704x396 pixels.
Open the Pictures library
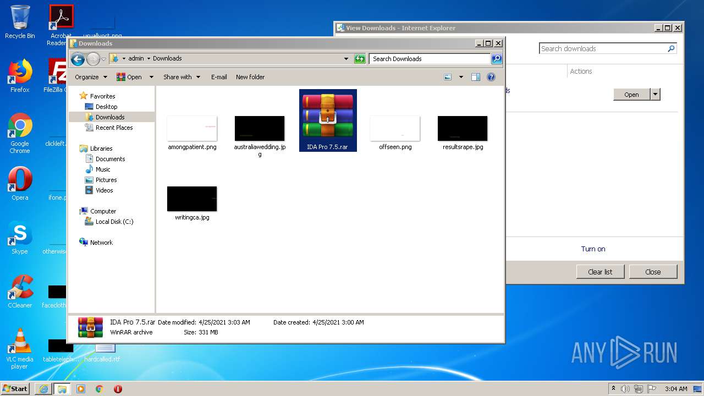pyautogui.click(x=106, y=180)
